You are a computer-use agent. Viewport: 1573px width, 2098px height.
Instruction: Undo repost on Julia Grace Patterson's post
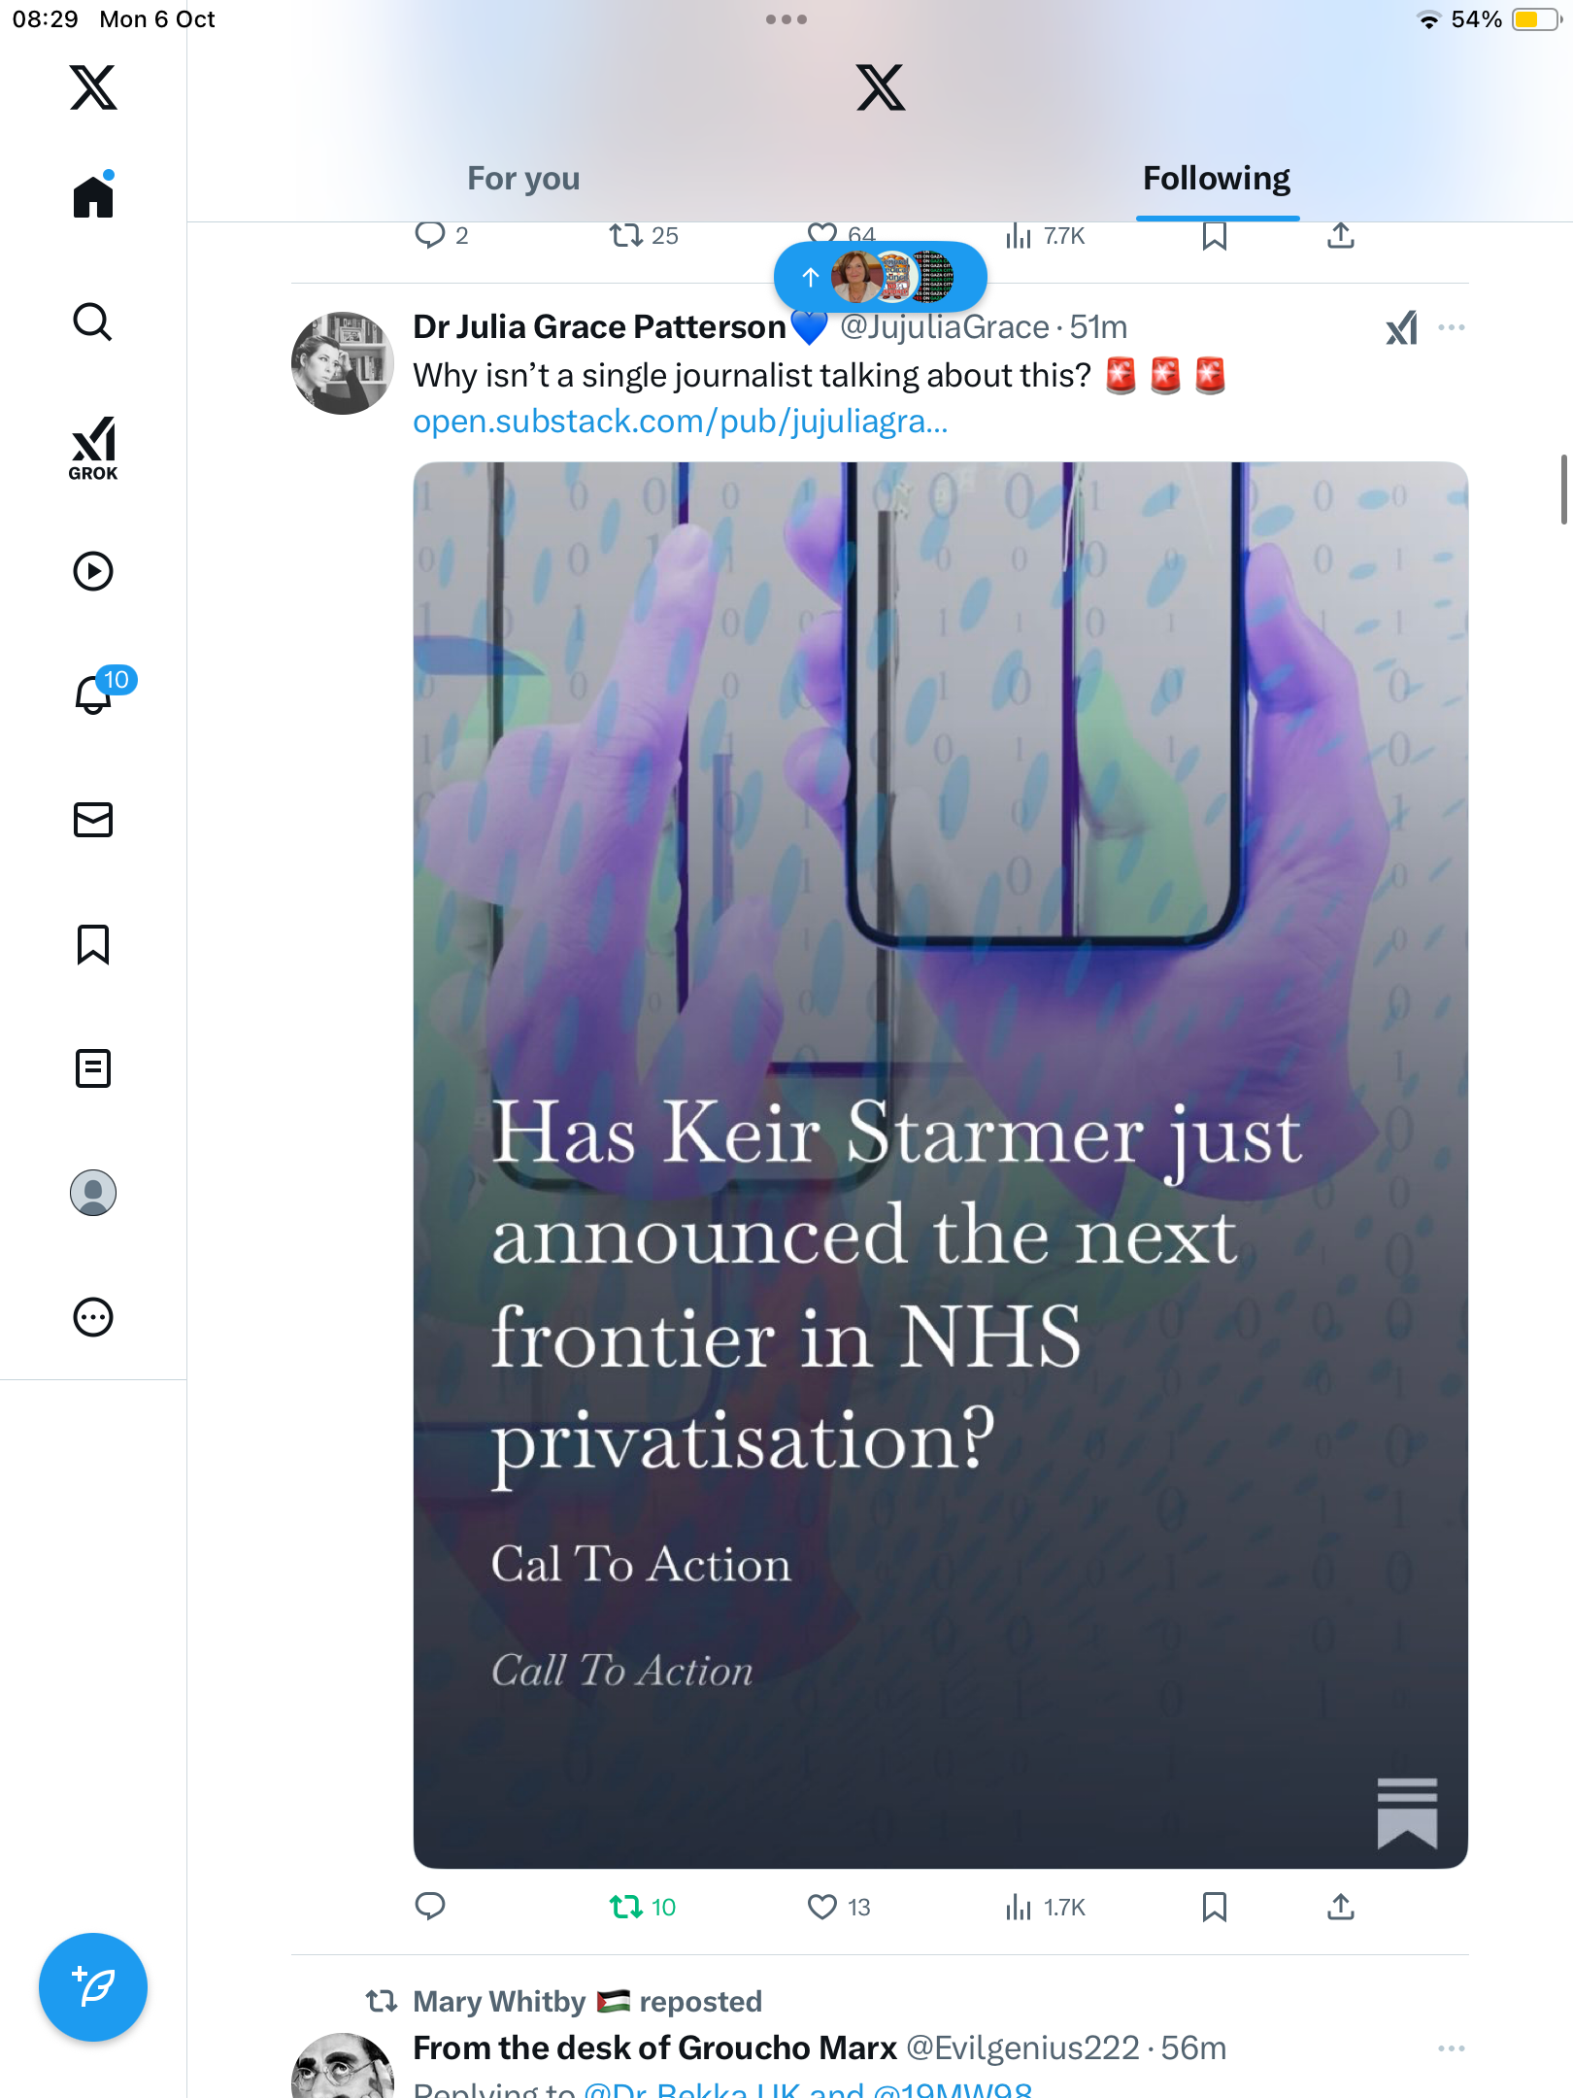coord(626,1907)
